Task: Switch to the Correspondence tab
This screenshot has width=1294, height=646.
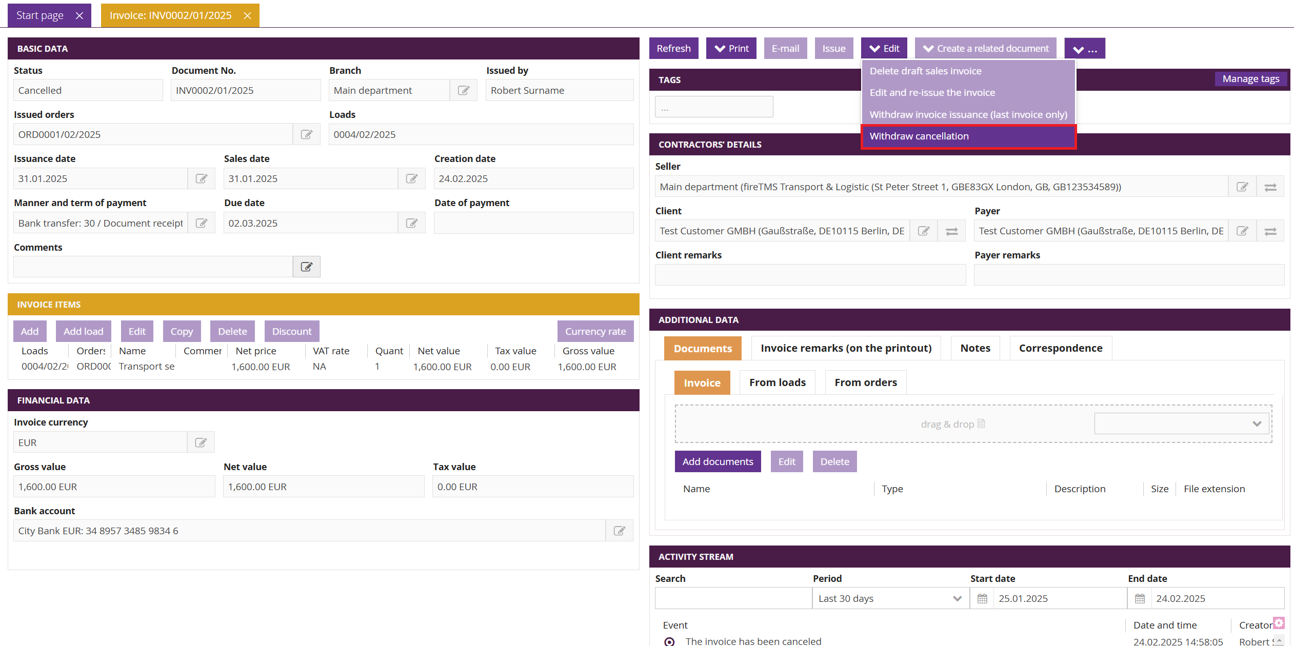Action: tap(1060, 348)
